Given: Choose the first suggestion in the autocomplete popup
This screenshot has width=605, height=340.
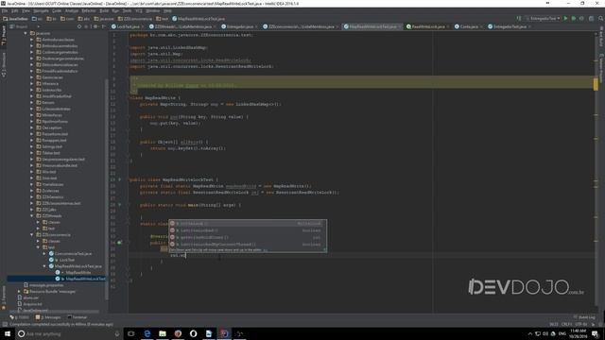Looking at the screenshot, I should pyautogui.click(x=248, y=224).
